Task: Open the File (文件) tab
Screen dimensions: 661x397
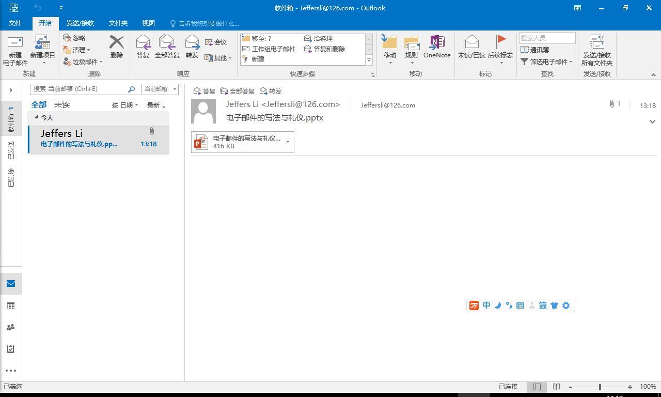Action: 15,23
